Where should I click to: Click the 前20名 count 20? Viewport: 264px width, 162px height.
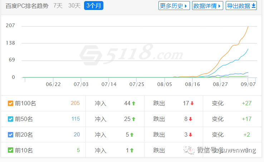point(77,135)
